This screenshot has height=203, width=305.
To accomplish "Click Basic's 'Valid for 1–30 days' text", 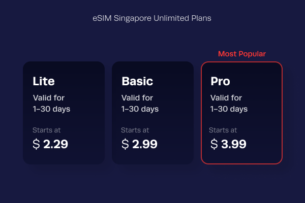I will tap(140, 104).
